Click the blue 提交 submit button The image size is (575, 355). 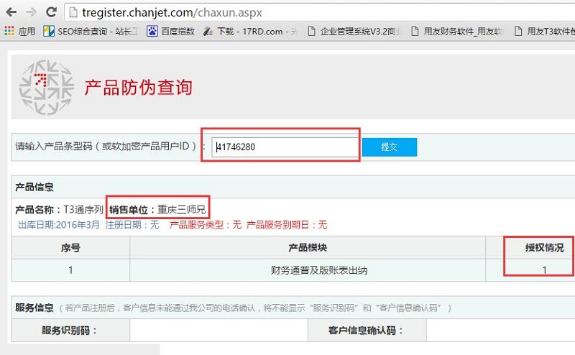[x=390, y=147]
